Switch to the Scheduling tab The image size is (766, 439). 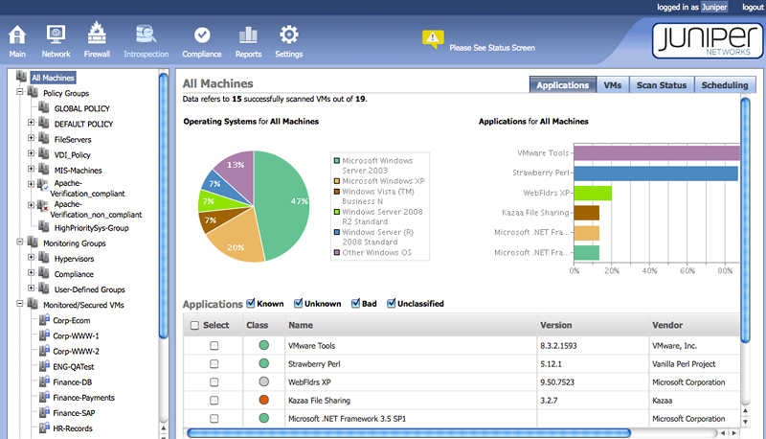click(x=724, y=85)
